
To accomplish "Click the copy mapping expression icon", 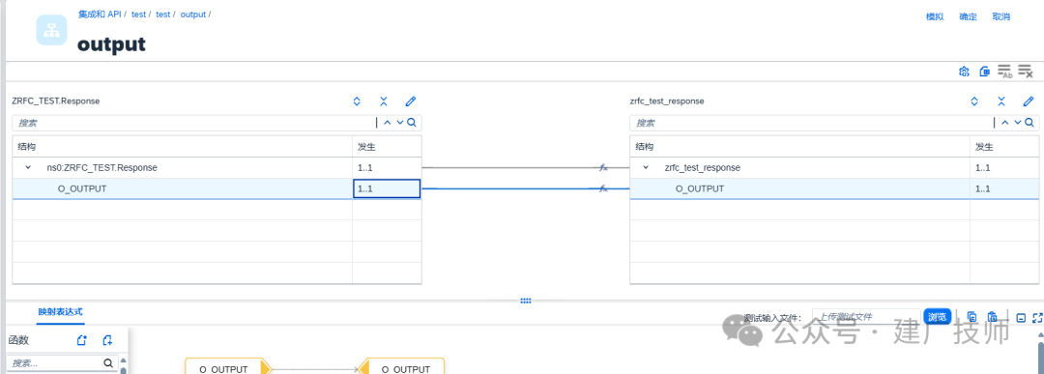I will tap(972, 317).
